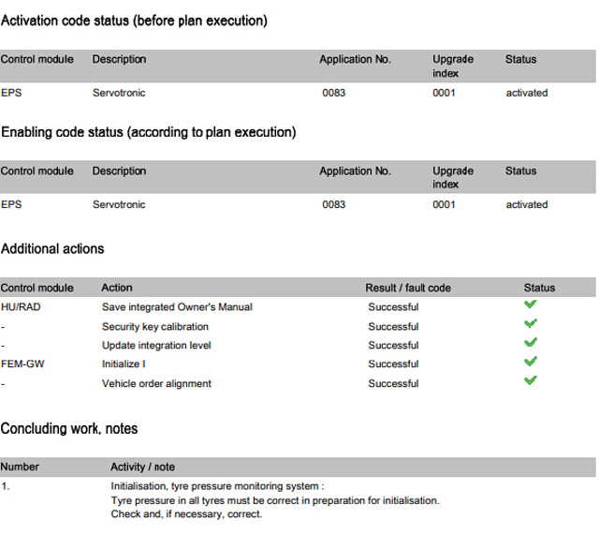This screenshot has width=599, height=534.
Task: Click the 'Security key calibration' action text
Action: (x=155, y=326)
